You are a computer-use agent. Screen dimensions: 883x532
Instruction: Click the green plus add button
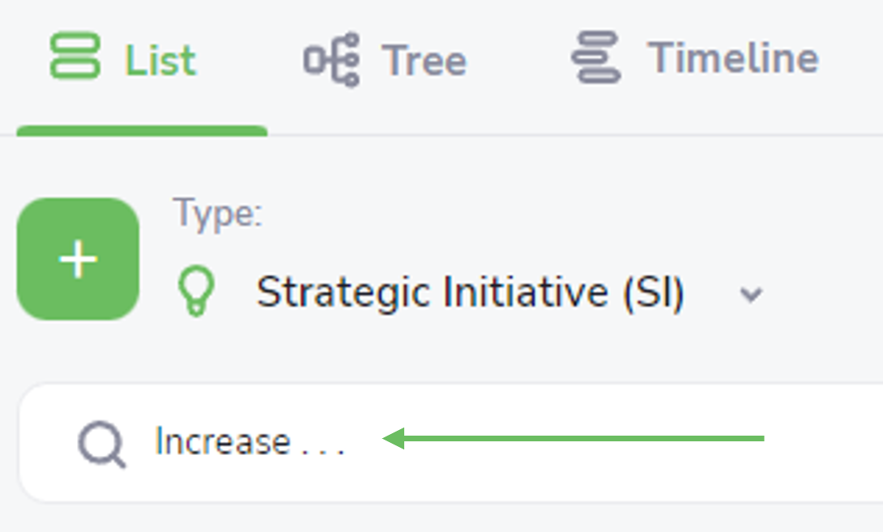click(x=78, y=259)
